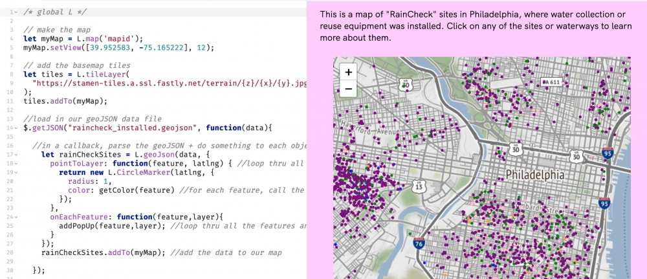This screenshot has width=647, height=279.
Task: Click the 'return new L.CircleMarker' line
Action: 136,173
